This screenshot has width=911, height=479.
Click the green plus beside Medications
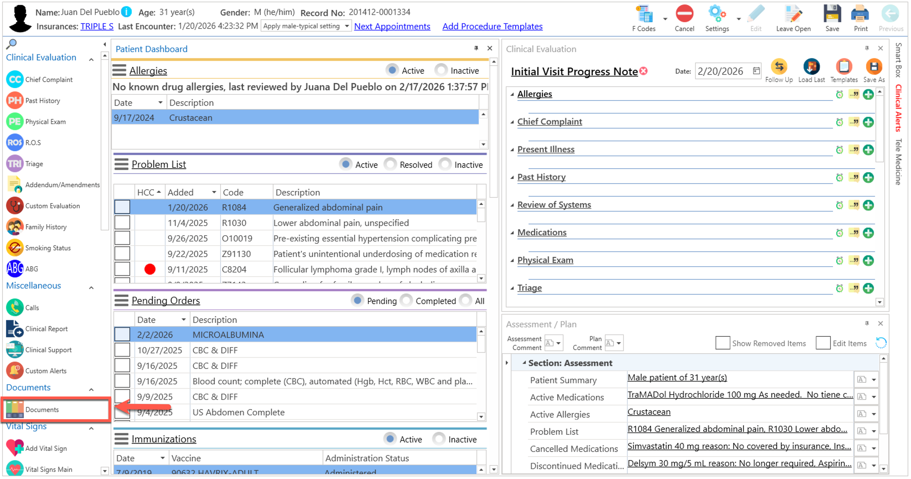click(x=868, y=233)
